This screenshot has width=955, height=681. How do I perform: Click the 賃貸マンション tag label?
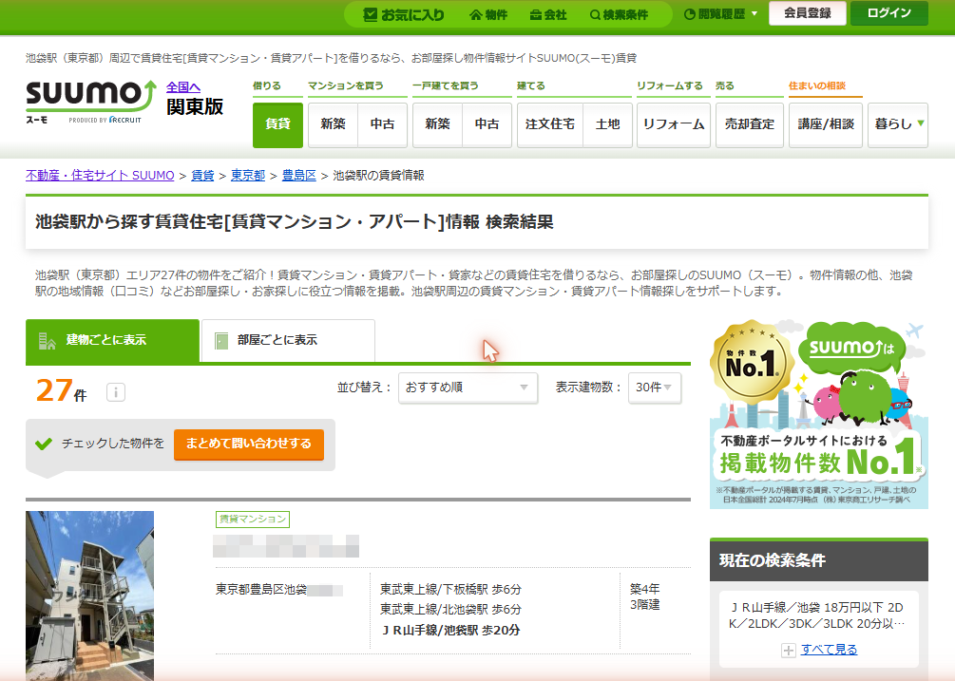253,520
